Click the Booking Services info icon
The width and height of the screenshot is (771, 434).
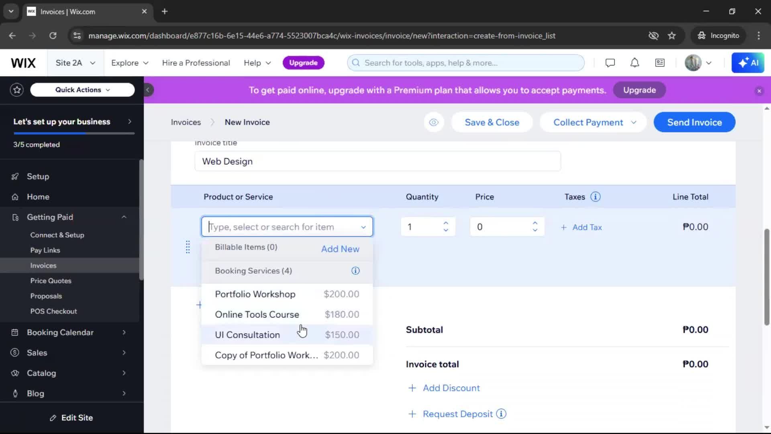355,271
